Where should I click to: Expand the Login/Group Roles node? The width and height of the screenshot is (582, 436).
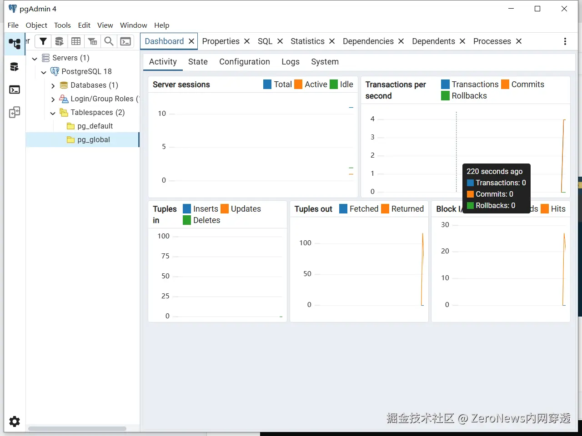(53, 99)
